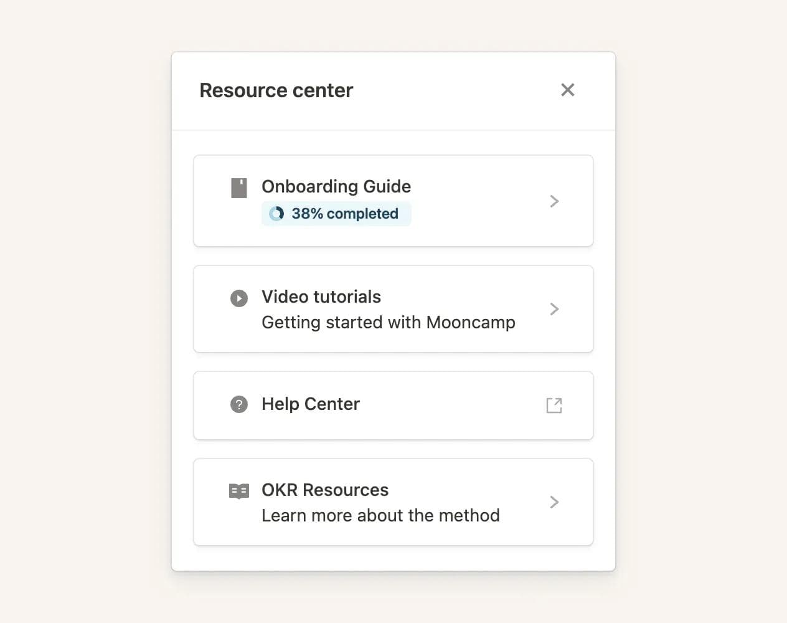Viewport: 787px width, 623px height.
Task: Select Getting started with Mooncamp
Action: [388, 322]
